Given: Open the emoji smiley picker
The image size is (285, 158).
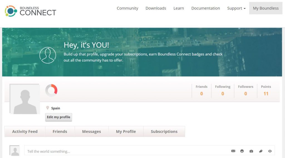Looking at the screenshot, I should point(242,151).
